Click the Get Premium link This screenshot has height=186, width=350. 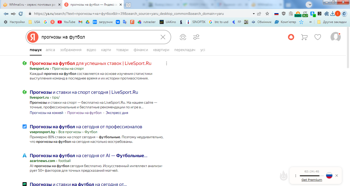312,180
